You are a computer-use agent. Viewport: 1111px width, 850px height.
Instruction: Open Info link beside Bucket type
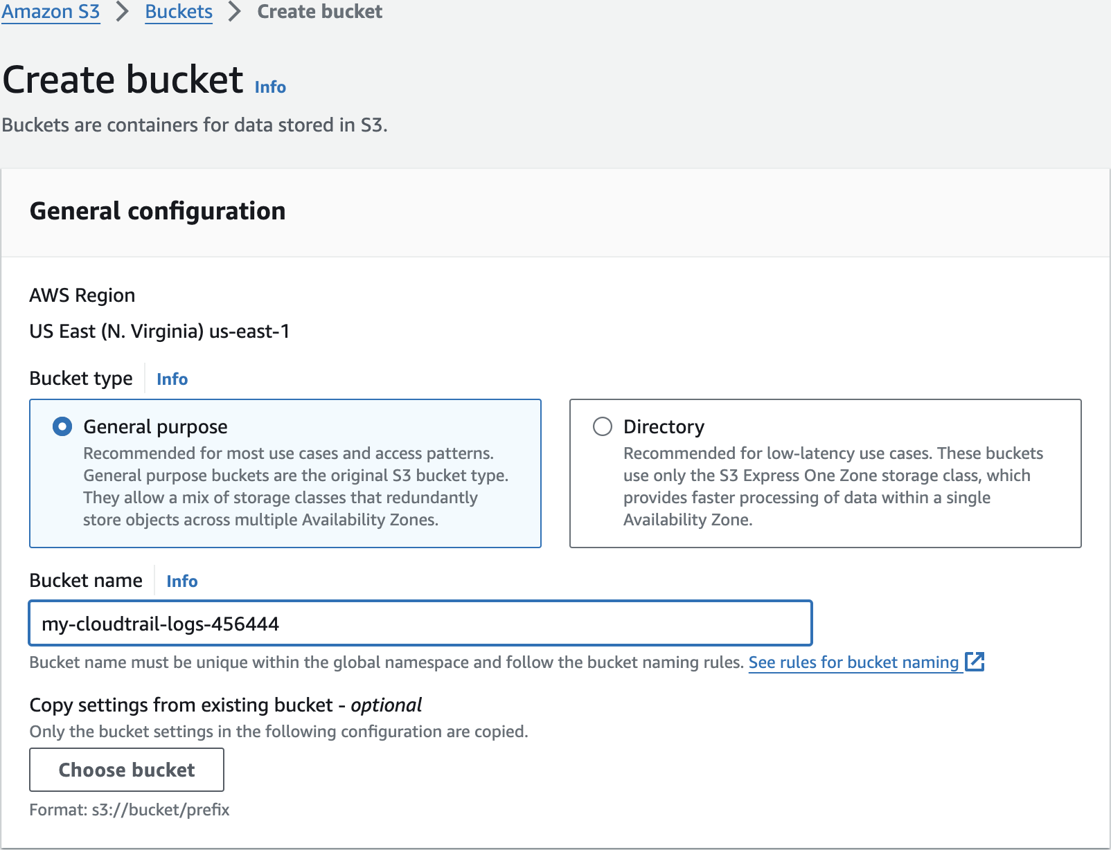pos(172,379)
